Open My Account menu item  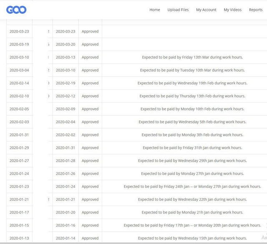point(206,10)
